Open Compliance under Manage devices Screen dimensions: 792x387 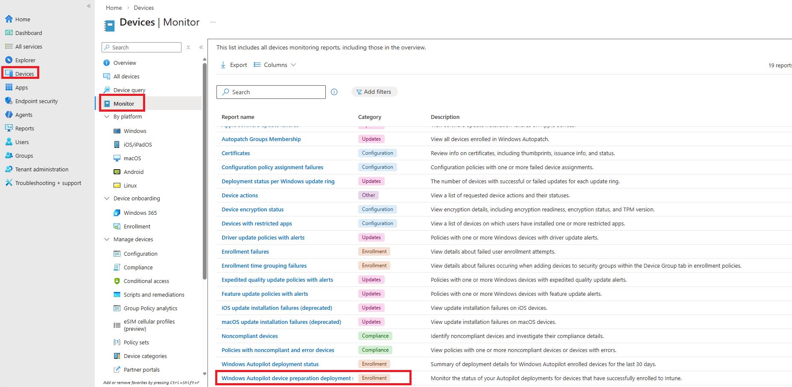(x=138, y=267)
